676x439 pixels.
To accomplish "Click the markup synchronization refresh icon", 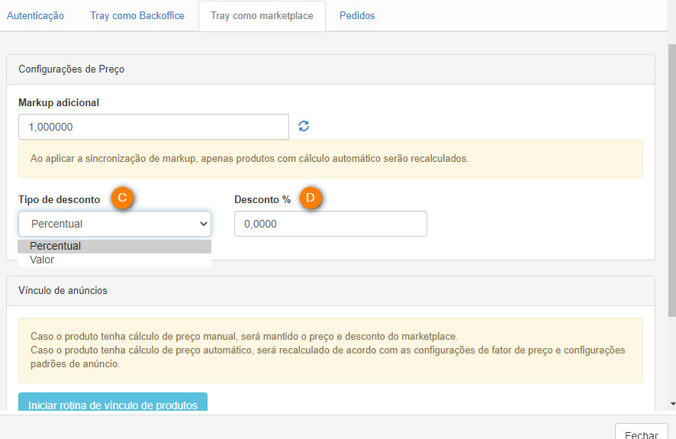I will 304,127.
